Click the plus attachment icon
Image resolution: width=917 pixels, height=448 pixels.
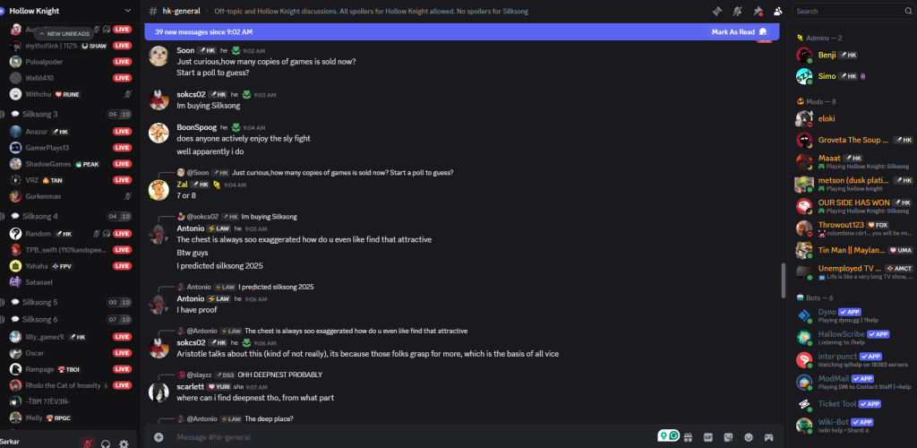point(159,437)
